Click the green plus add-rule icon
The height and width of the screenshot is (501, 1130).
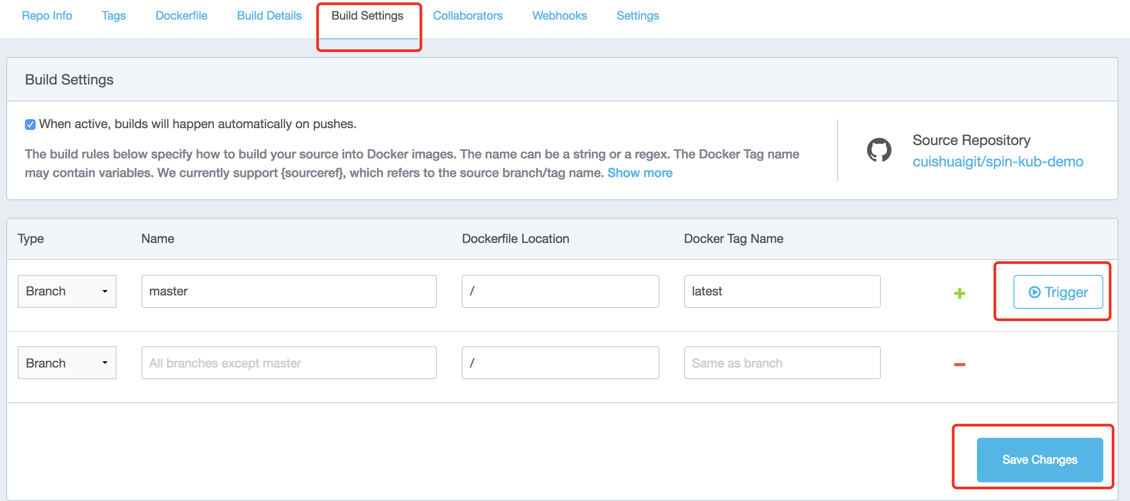click(960, 293)
